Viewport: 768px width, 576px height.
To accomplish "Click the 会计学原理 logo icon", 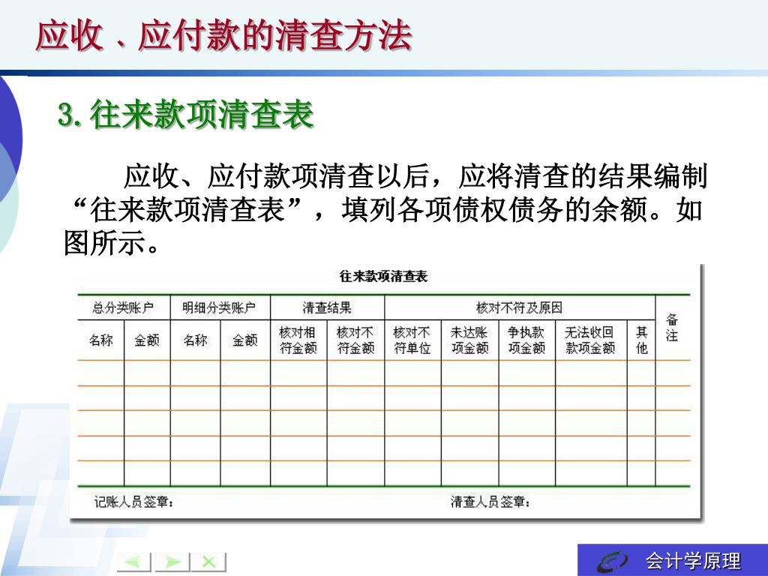I will point(612,561).
